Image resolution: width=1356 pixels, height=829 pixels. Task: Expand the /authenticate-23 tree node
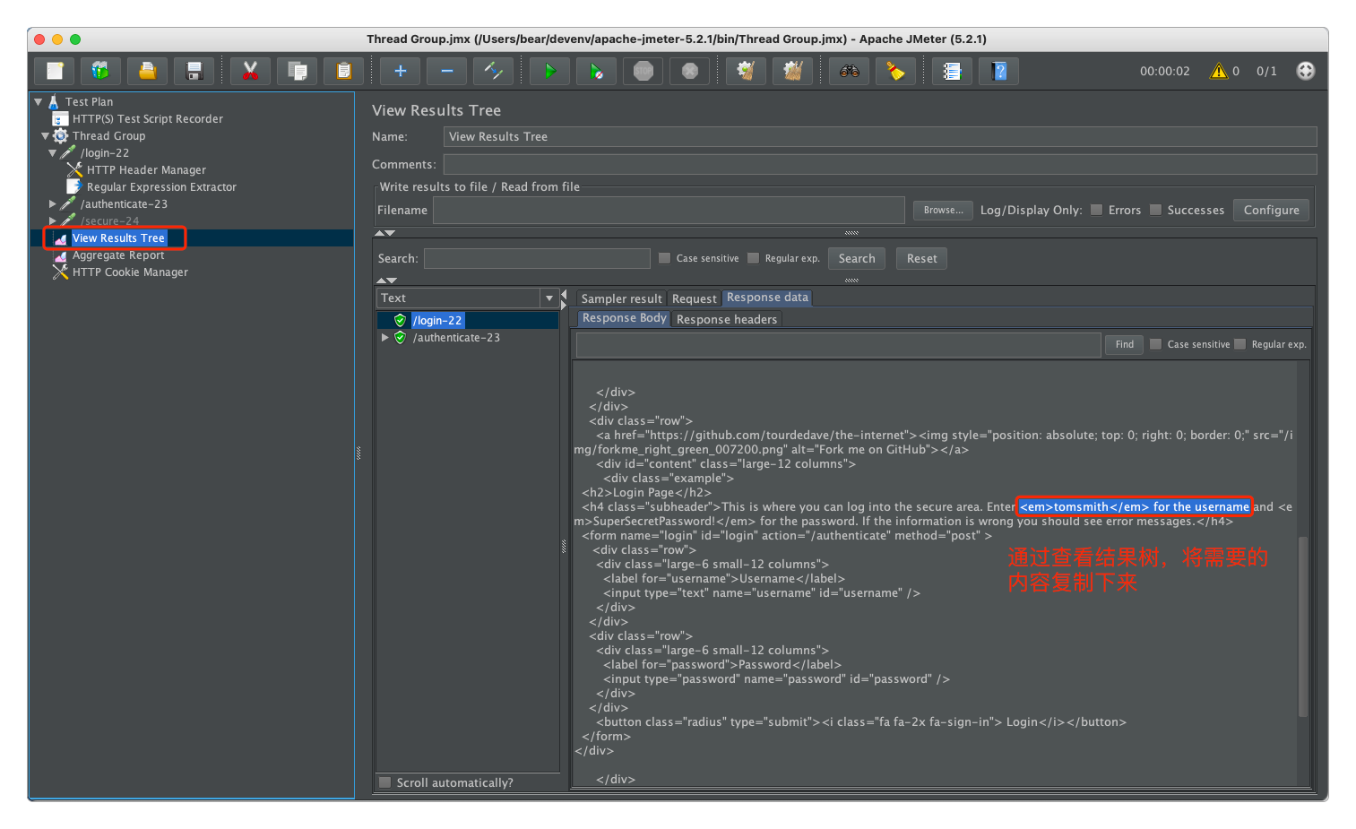pyautogui.click(x=52, y=204)
